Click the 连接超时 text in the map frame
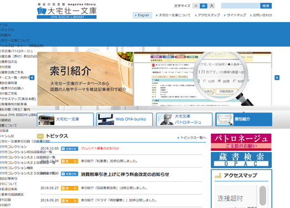The height and width of the screenshot is (208, 290). pyautogui.click(x=230, y=199)
